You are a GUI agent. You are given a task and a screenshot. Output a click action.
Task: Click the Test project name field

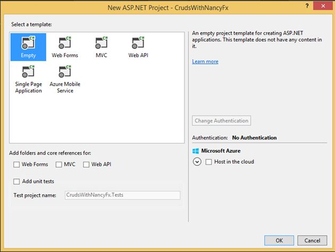[122, 195]
